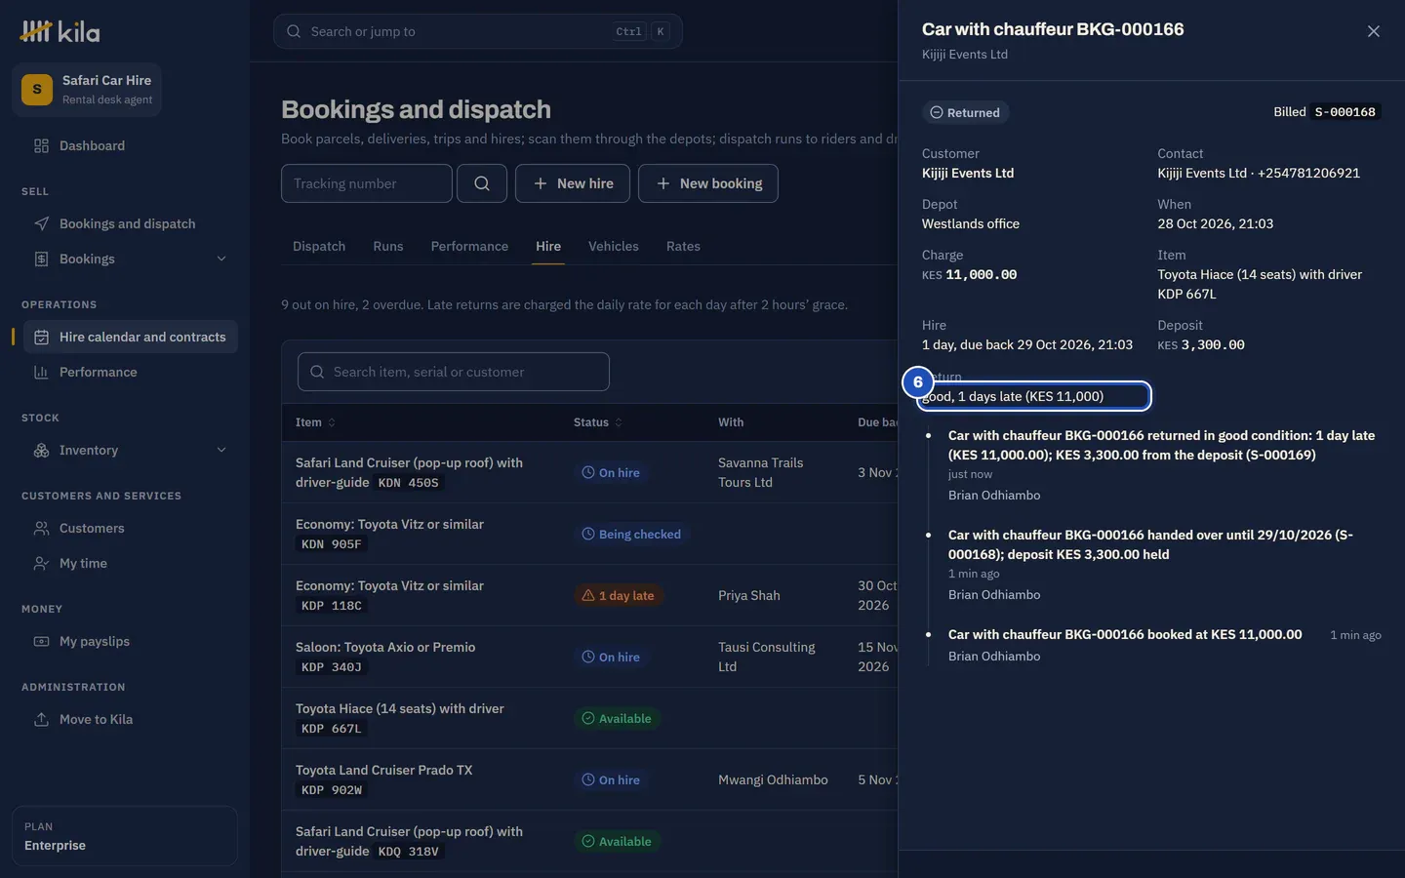The height and width of the screenshot is (878, 1405).
Task: Click the New hire button
Action: pyautogui.click(x=573, y=183)
